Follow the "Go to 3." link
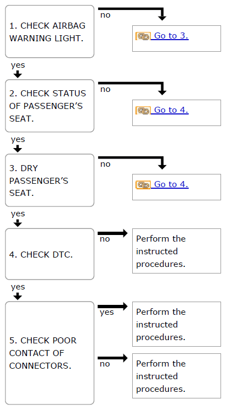226x410 pixels. point(169,36)
